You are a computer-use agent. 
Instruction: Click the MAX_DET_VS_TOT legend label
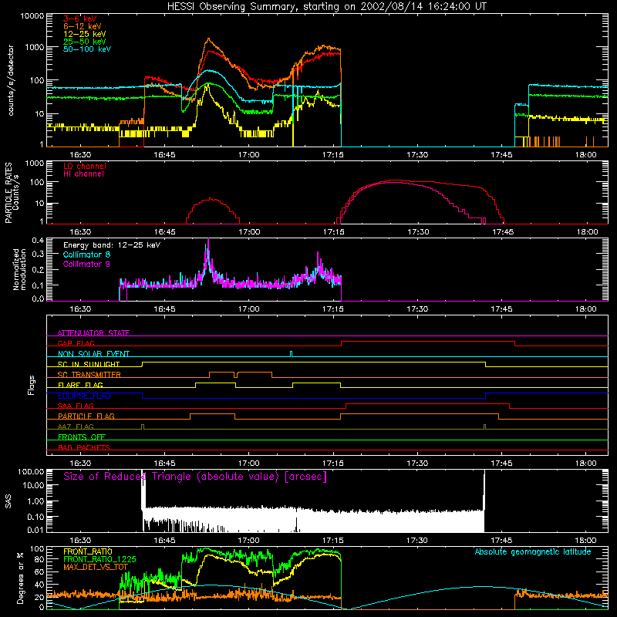point(96,567)
